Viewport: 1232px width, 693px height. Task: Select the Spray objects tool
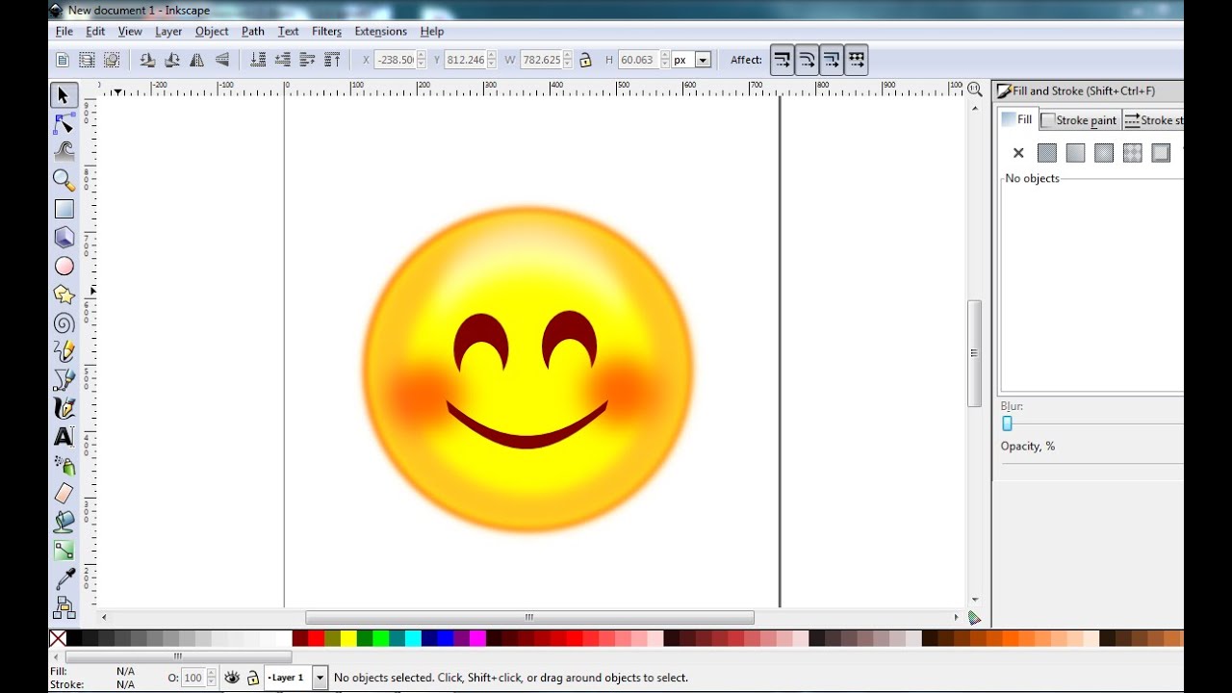click(64, 465)
